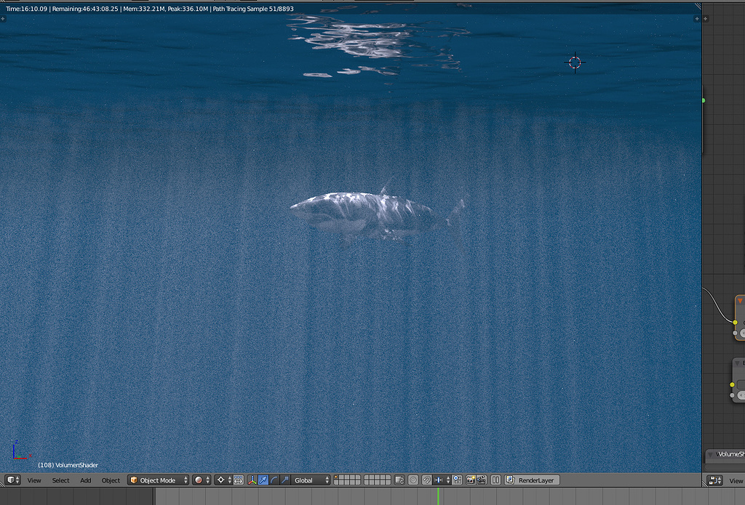745x505 pixels.
Task: Open the View menu in 3D viewport header
Action: click(34, 480)
